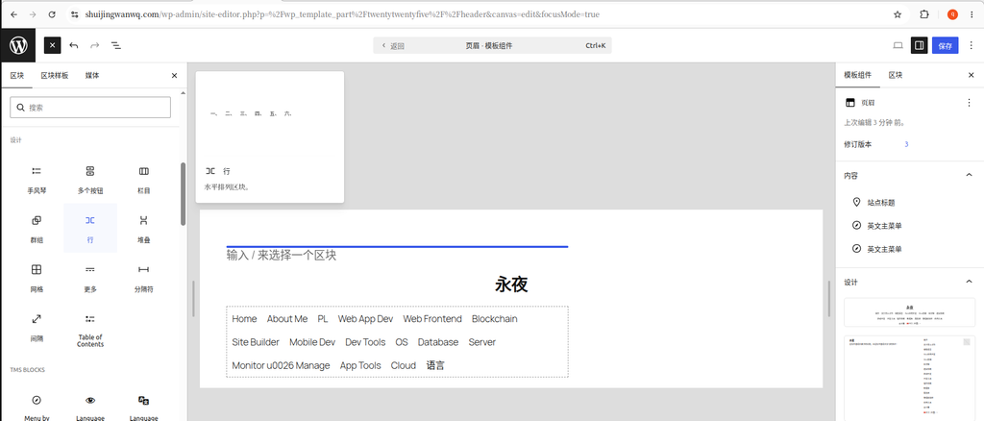Viewport: 984px width, 421px height.
Task: Select the Dev Tools navigation item
Action: (x=365, y=342)
